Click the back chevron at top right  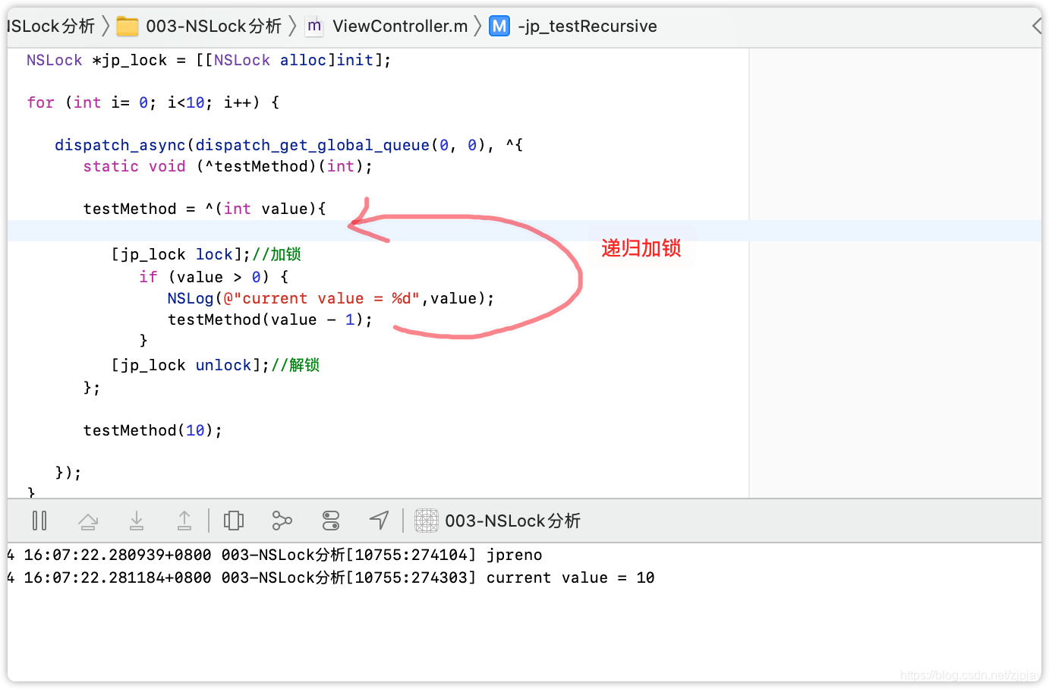coord(1037,27)
